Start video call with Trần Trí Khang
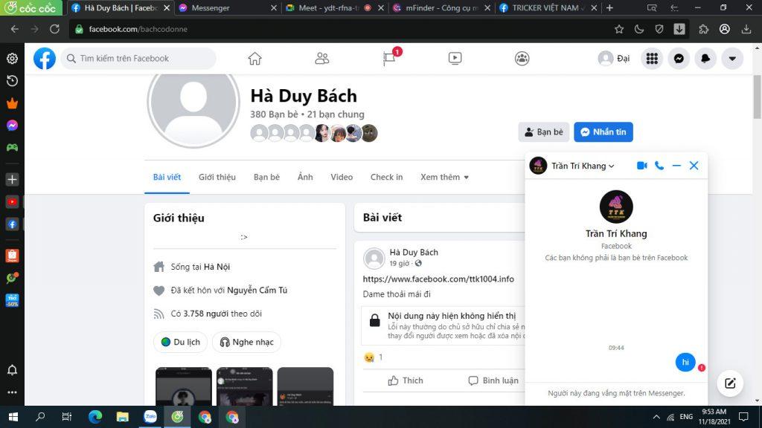Screen dimensions: 762x428 (x=641, y=166)
